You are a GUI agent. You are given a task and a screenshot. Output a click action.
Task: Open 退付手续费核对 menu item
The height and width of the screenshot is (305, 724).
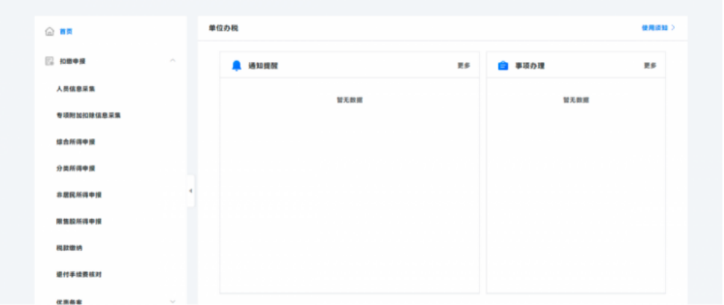tap(79, 274)
